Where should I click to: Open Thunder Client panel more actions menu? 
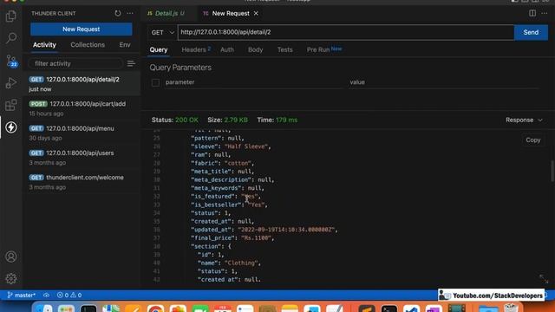pos(130,14)
